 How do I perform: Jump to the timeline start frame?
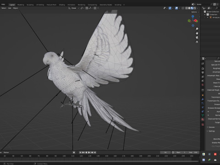point(80,152)
